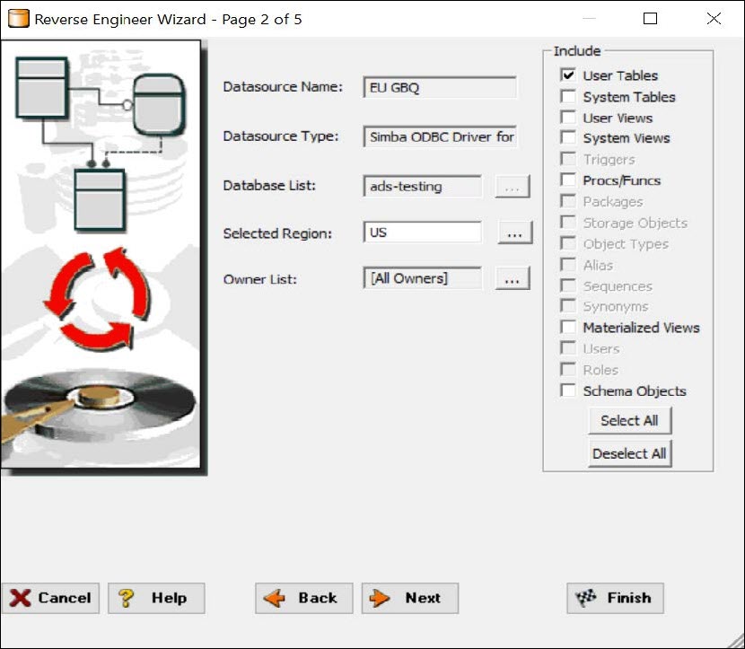Open the Database List ellipsis button

point(513,186)
